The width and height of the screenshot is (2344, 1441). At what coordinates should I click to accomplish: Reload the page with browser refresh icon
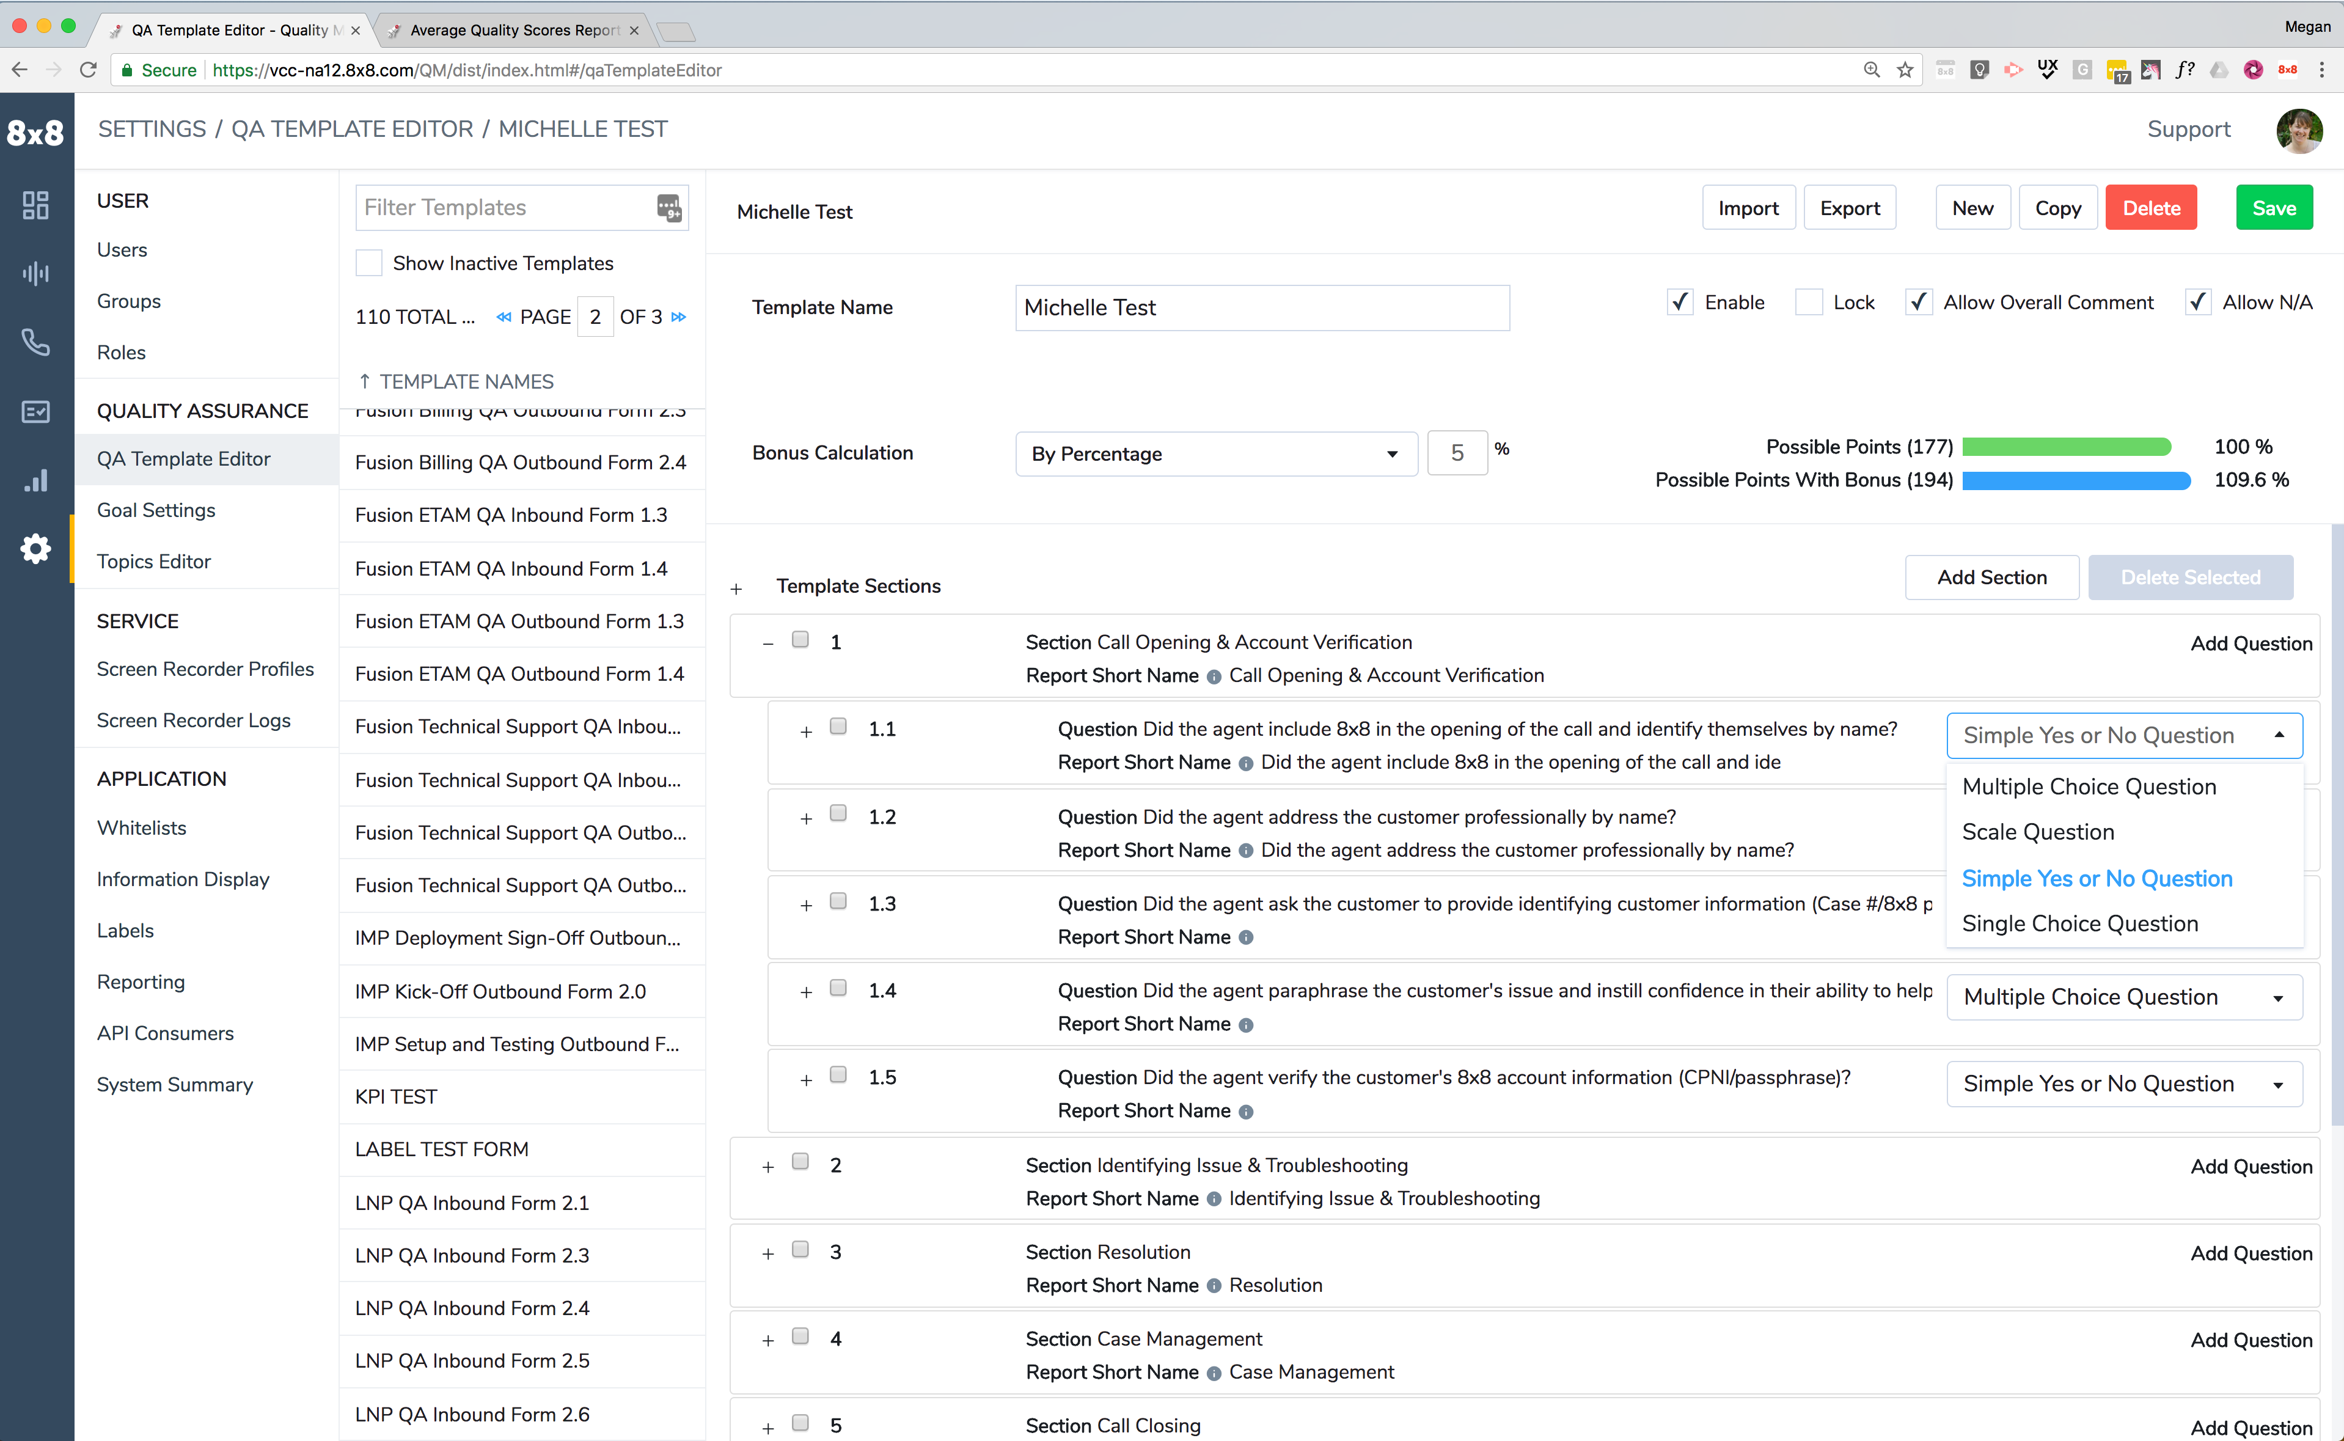[87, 70]
